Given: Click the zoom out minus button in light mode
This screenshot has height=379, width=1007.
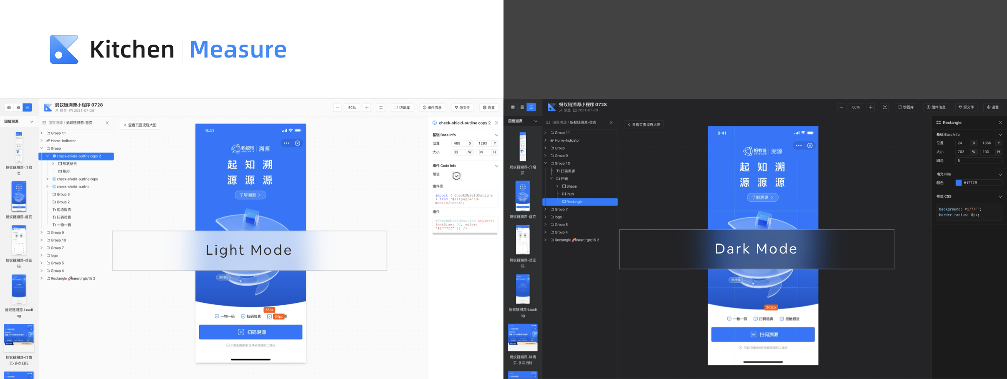Looking at the screenshot, I should tap(337, 108).
